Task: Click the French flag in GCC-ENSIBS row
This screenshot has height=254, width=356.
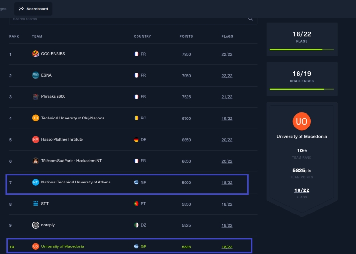Action: pyautogui.click(x=136, y=54)
